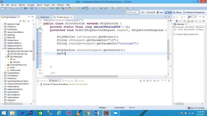Open the Refactor menu
Image resolution: width=207 pixels, height=116 pixels.
pos(22,5)
